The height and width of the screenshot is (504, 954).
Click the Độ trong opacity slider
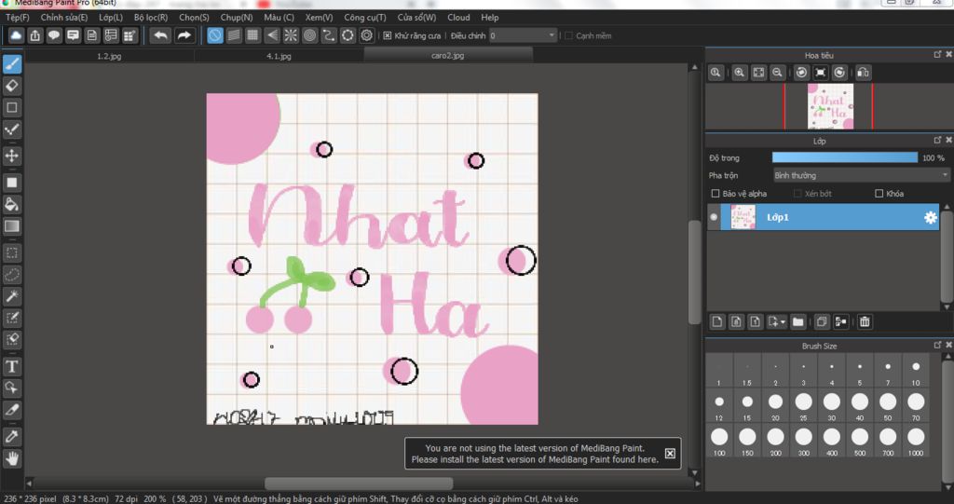[x=844, y=157]
